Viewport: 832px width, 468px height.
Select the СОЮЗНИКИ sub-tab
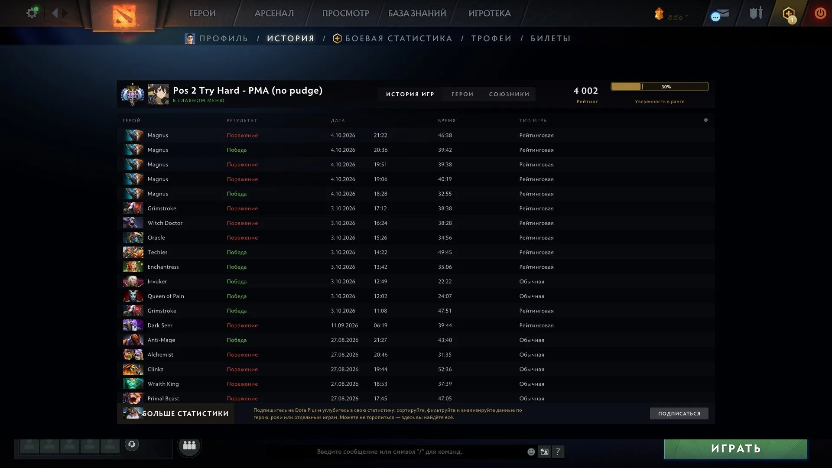[x=509, y=94]
